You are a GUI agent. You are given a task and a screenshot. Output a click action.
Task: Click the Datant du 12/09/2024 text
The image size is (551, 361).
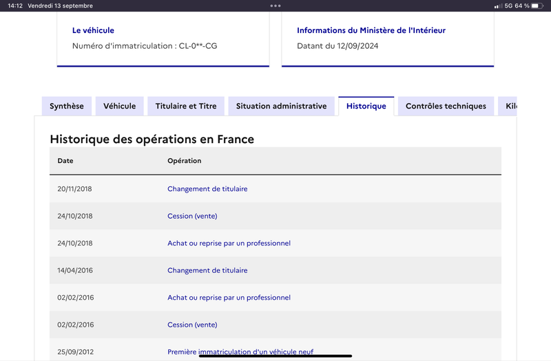(x=337, y=46)
